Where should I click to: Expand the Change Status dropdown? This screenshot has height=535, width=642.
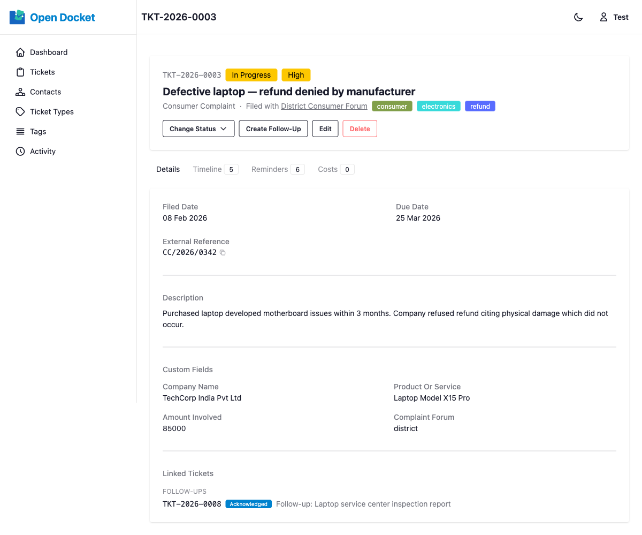(198, 129)
